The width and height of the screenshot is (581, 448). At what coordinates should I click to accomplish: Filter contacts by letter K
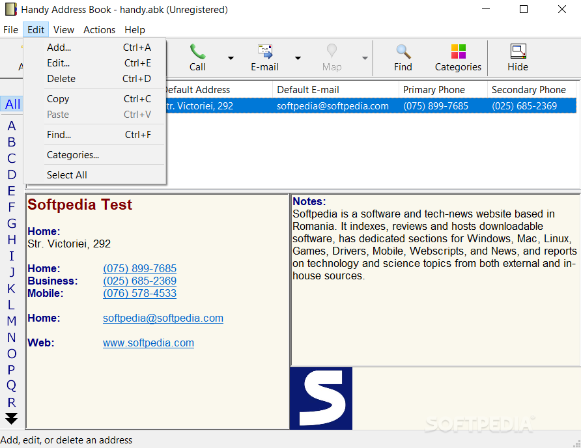pyautogui.click(x=12, y=288)
